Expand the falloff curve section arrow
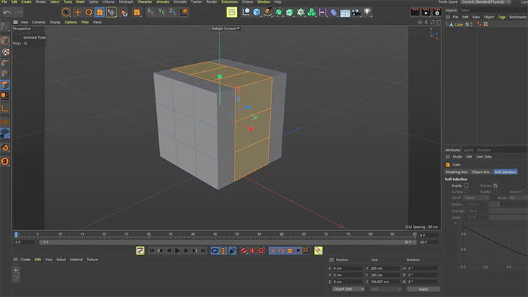Screen dimensions: 528x297 pyautogui.click(x=455, y=223)
